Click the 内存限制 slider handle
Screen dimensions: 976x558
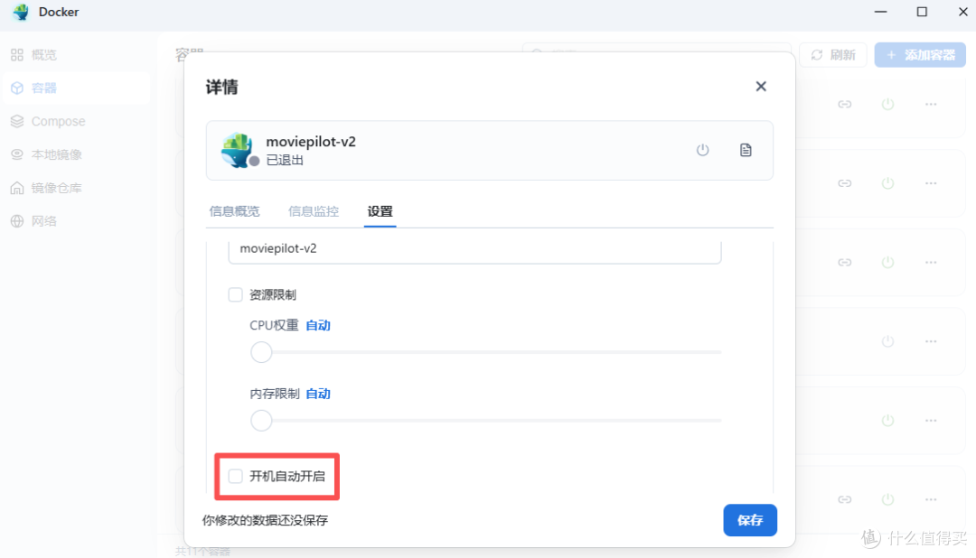[261, 421]
